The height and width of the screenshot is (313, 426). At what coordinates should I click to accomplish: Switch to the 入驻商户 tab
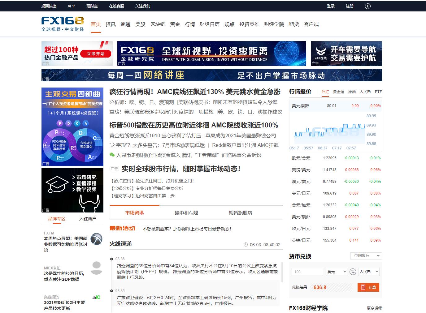click(88, 219)
